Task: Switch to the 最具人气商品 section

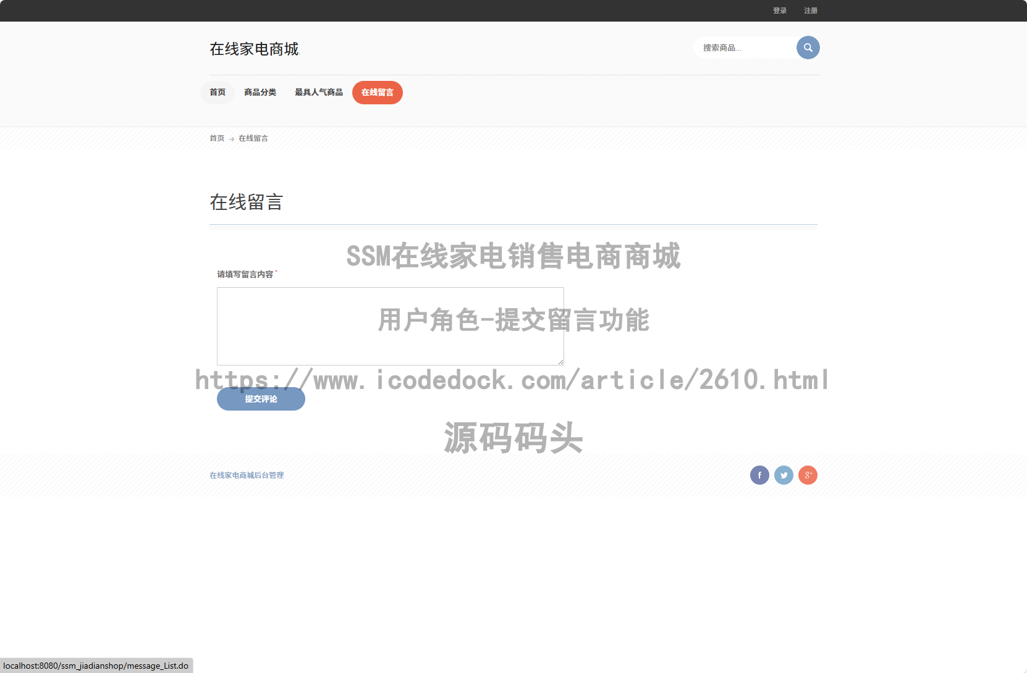Action: pos(318,92)
